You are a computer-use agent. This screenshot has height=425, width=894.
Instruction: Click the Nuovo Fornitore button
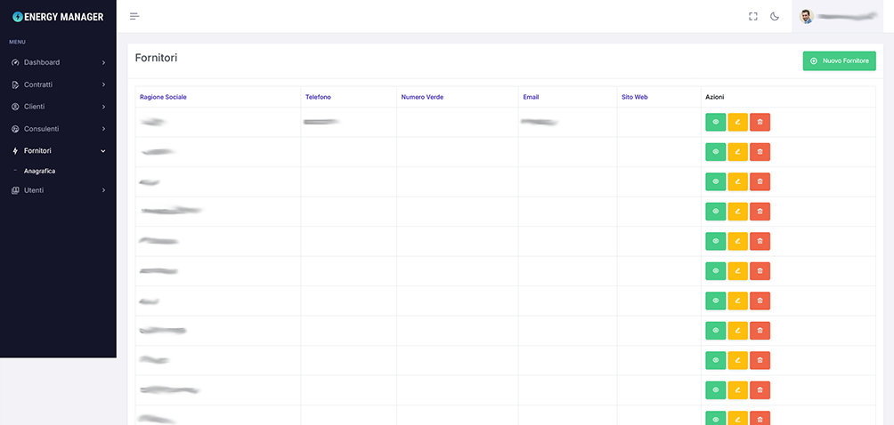840,60
